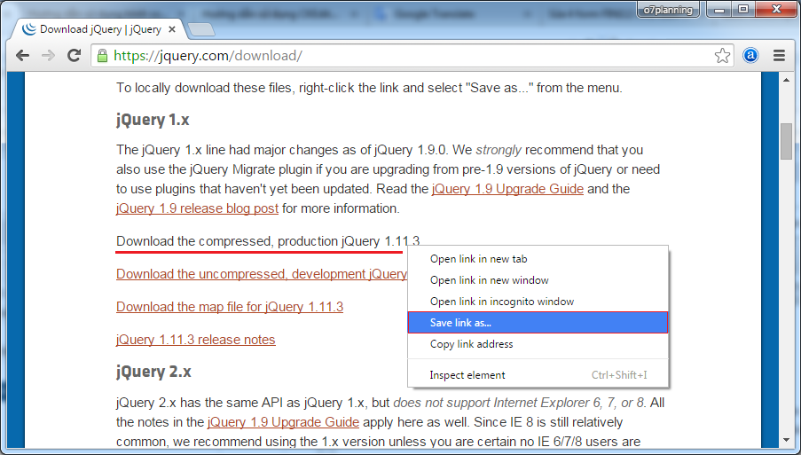Reload the jQuery download page
Screen dimensions: 801x455
click(x=75, y=55)
